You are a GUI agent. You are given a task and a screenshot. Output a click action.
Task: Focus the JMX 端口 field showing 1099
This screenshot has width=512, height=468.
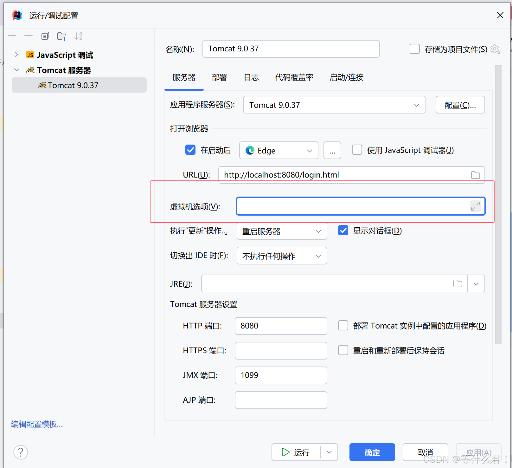click(281, 375)
